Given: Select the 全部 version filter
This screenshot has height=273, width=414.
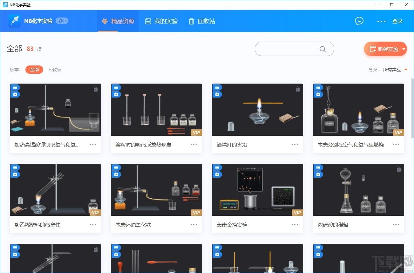Looking at the screenshot, I should pyautogui.click(x=34, y=70).
